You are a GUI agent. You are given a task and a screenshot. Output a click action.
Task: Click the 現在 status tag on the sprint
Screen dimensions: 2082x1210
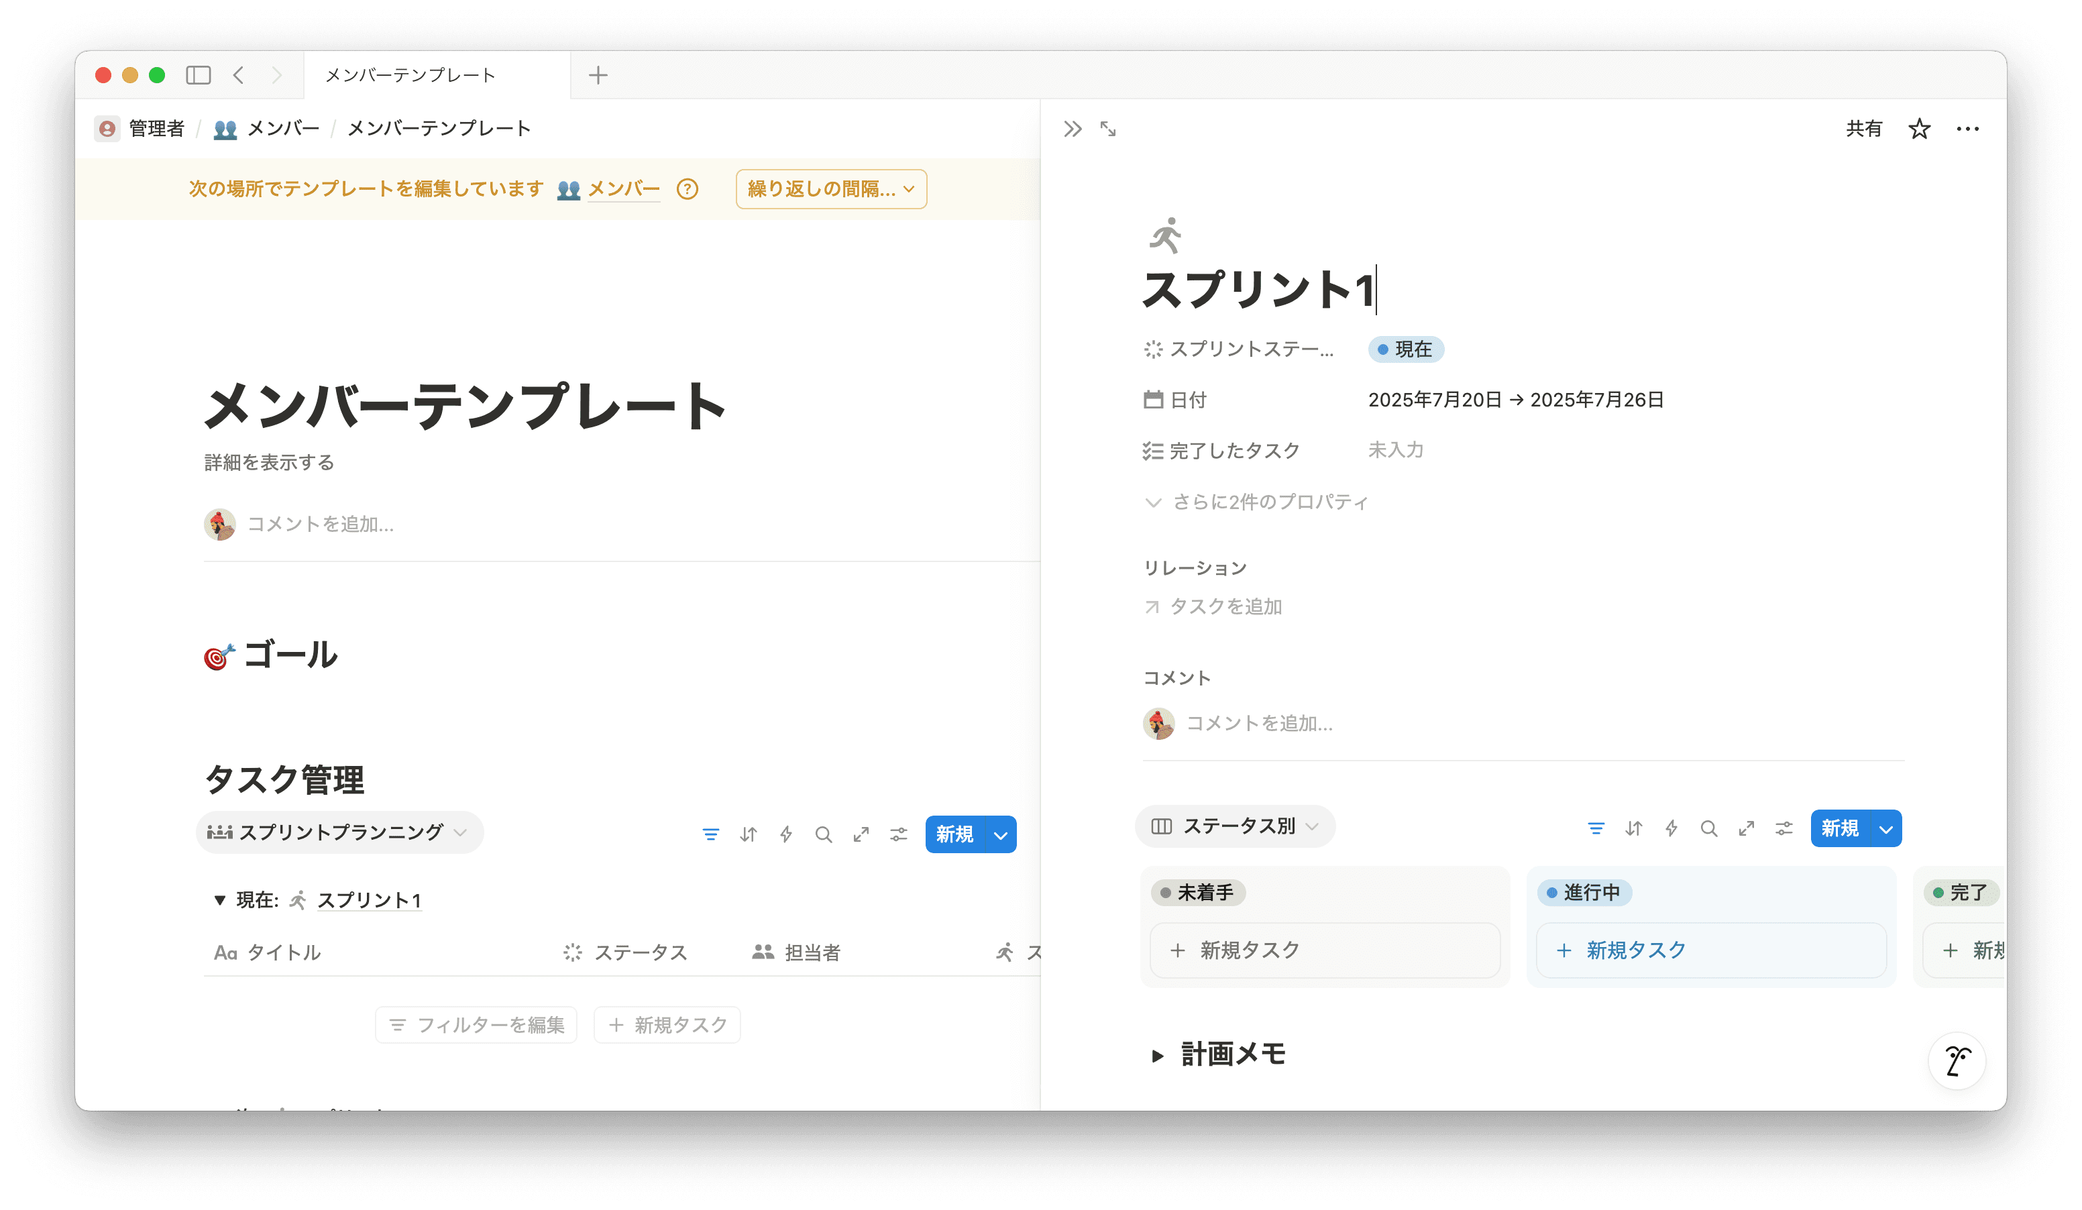pyautogui.click(x=1405, y=349)
